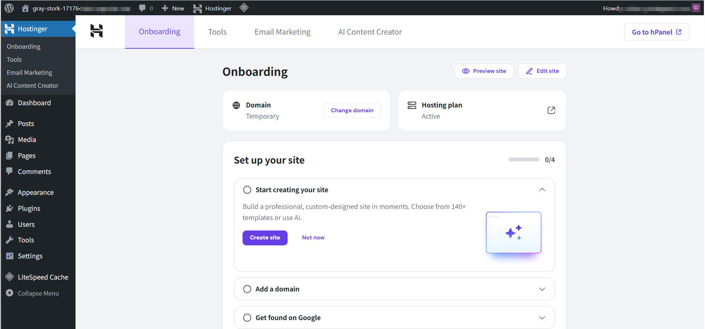Toggle the "Add a domain" circle
Screen dimensions: 705x329
[x=247, y=289]
